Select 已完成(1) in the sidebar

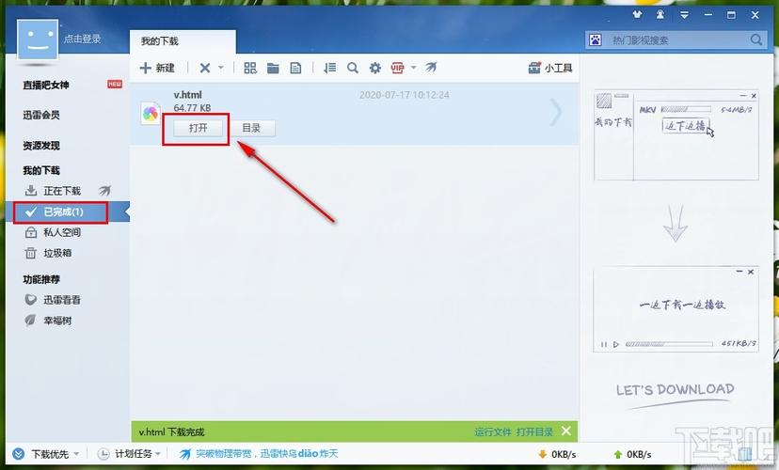[x=62, y=212]
